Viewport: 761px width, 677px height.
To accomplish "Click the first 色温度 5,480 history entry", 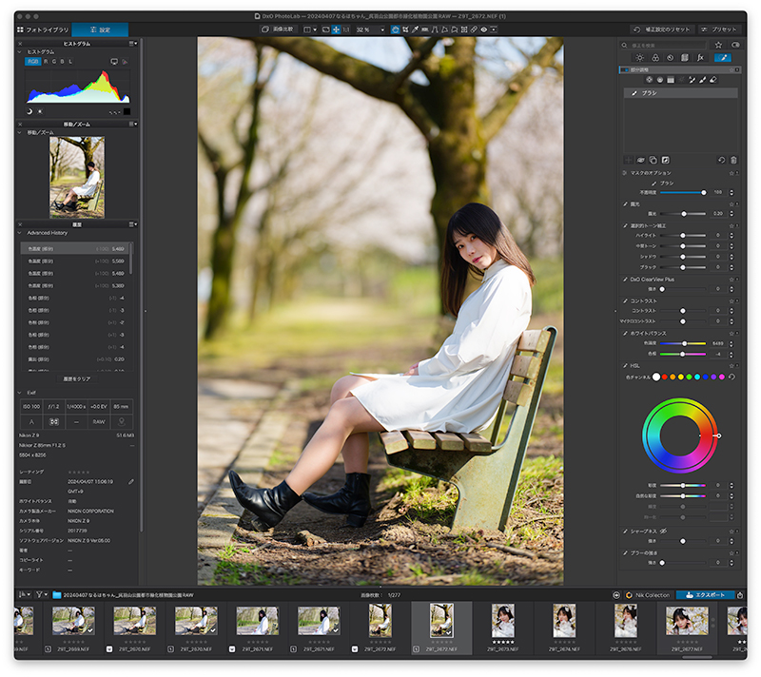I will tap(75, 248).
